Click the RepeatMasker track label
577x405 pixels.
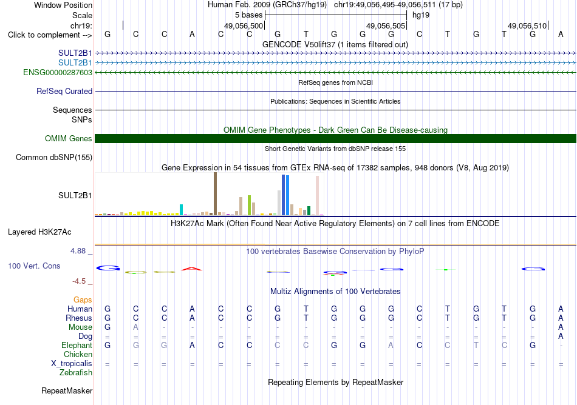click(x=67, y=390)
